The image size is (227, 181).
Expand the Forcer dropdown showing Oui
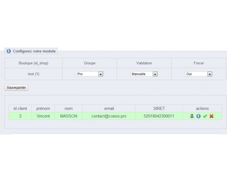point(199,74)
